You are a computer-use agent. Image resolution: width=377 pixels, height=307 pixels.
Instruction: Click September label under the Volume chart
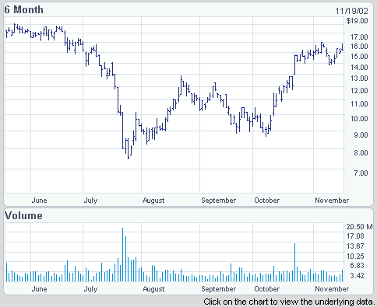pyautogui.click(x=219, y=289)
